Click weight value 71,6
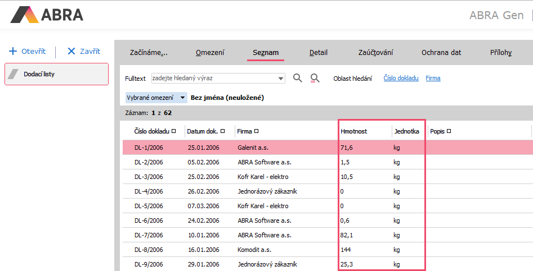 point(346,148)
